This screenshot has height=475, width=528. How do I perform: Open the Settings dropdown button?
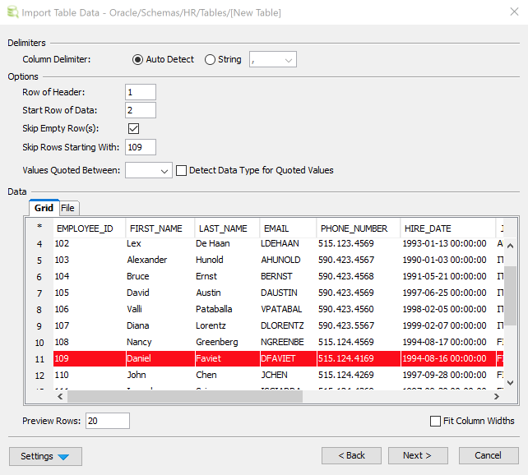[x=45, y=456]
